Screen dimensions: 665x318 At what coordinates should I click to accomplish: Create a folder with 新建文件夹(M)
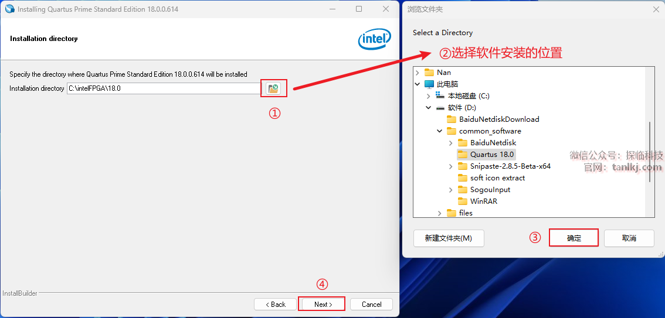(x=448, y=238)
